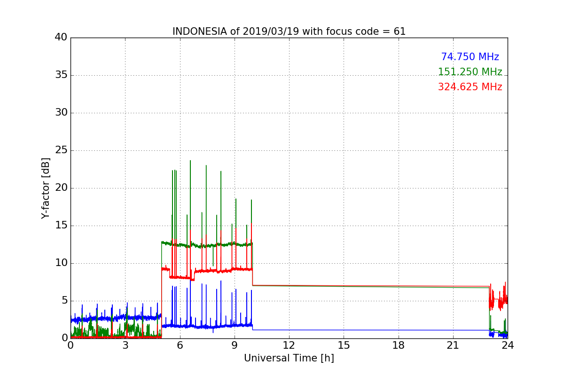Click the x-axis tick label 15
This screenshot has width=564, height=376.
point(344,345)
